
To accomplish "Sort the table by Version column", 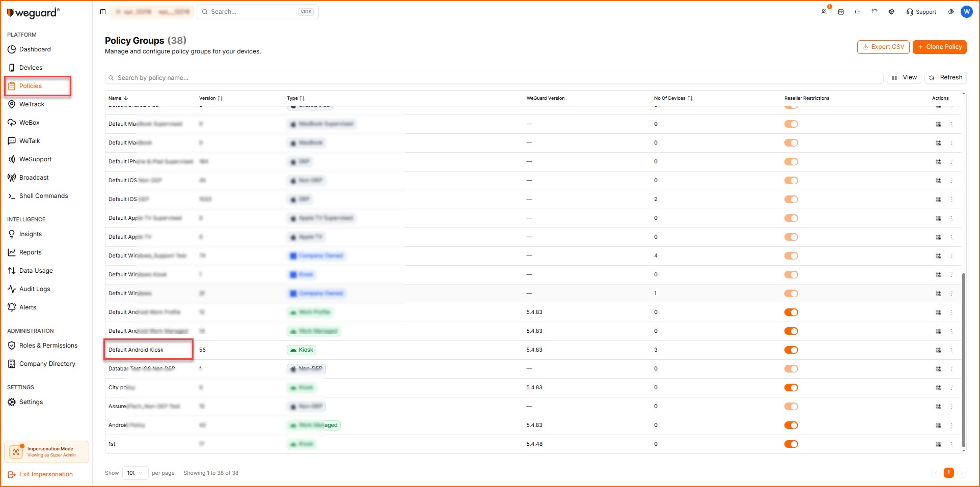I will point(211,98).
